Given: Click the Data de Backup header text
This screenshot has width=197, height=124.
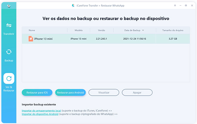Looking at the screenshot, I should (x=132, y=30).
